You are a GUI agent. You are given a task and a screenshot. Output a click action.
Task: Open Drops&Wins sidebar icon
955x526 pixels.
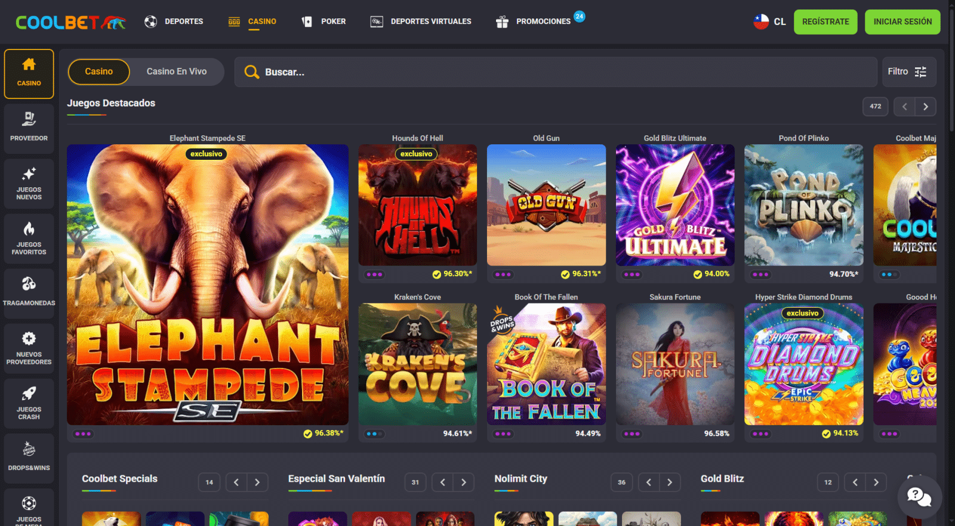coord(29,458)
